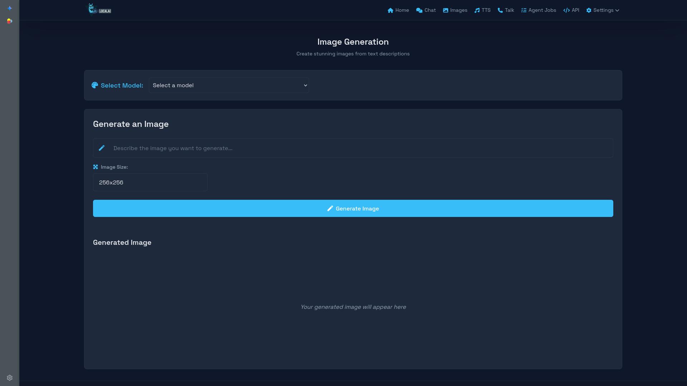Image resolution: width=687 pixels, height=386 pixels.
Task: Open TTS from the navbar
Action: [482, 10]
